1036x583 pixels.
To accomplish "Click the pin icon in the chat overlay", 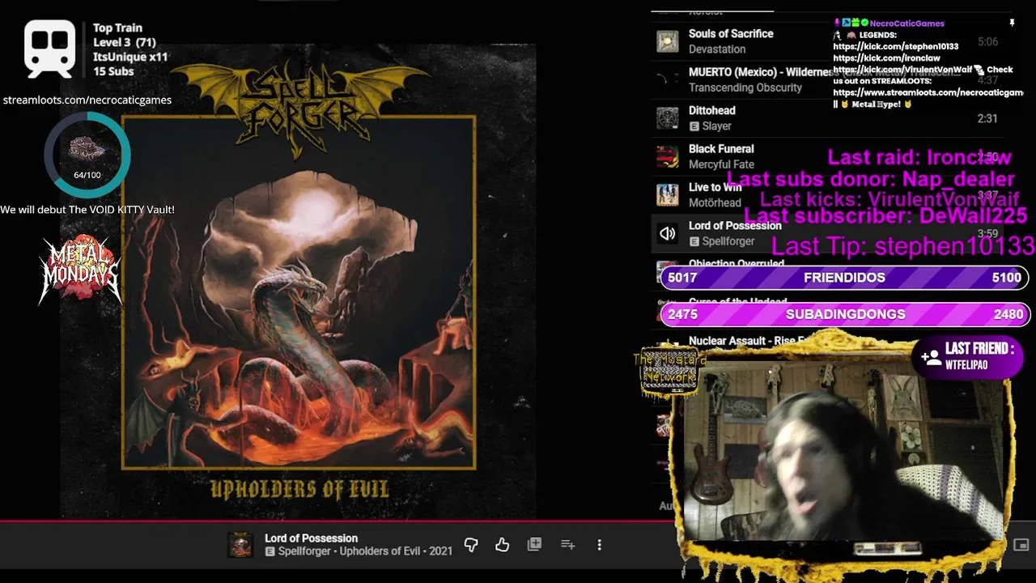I will coord(1012,23).
